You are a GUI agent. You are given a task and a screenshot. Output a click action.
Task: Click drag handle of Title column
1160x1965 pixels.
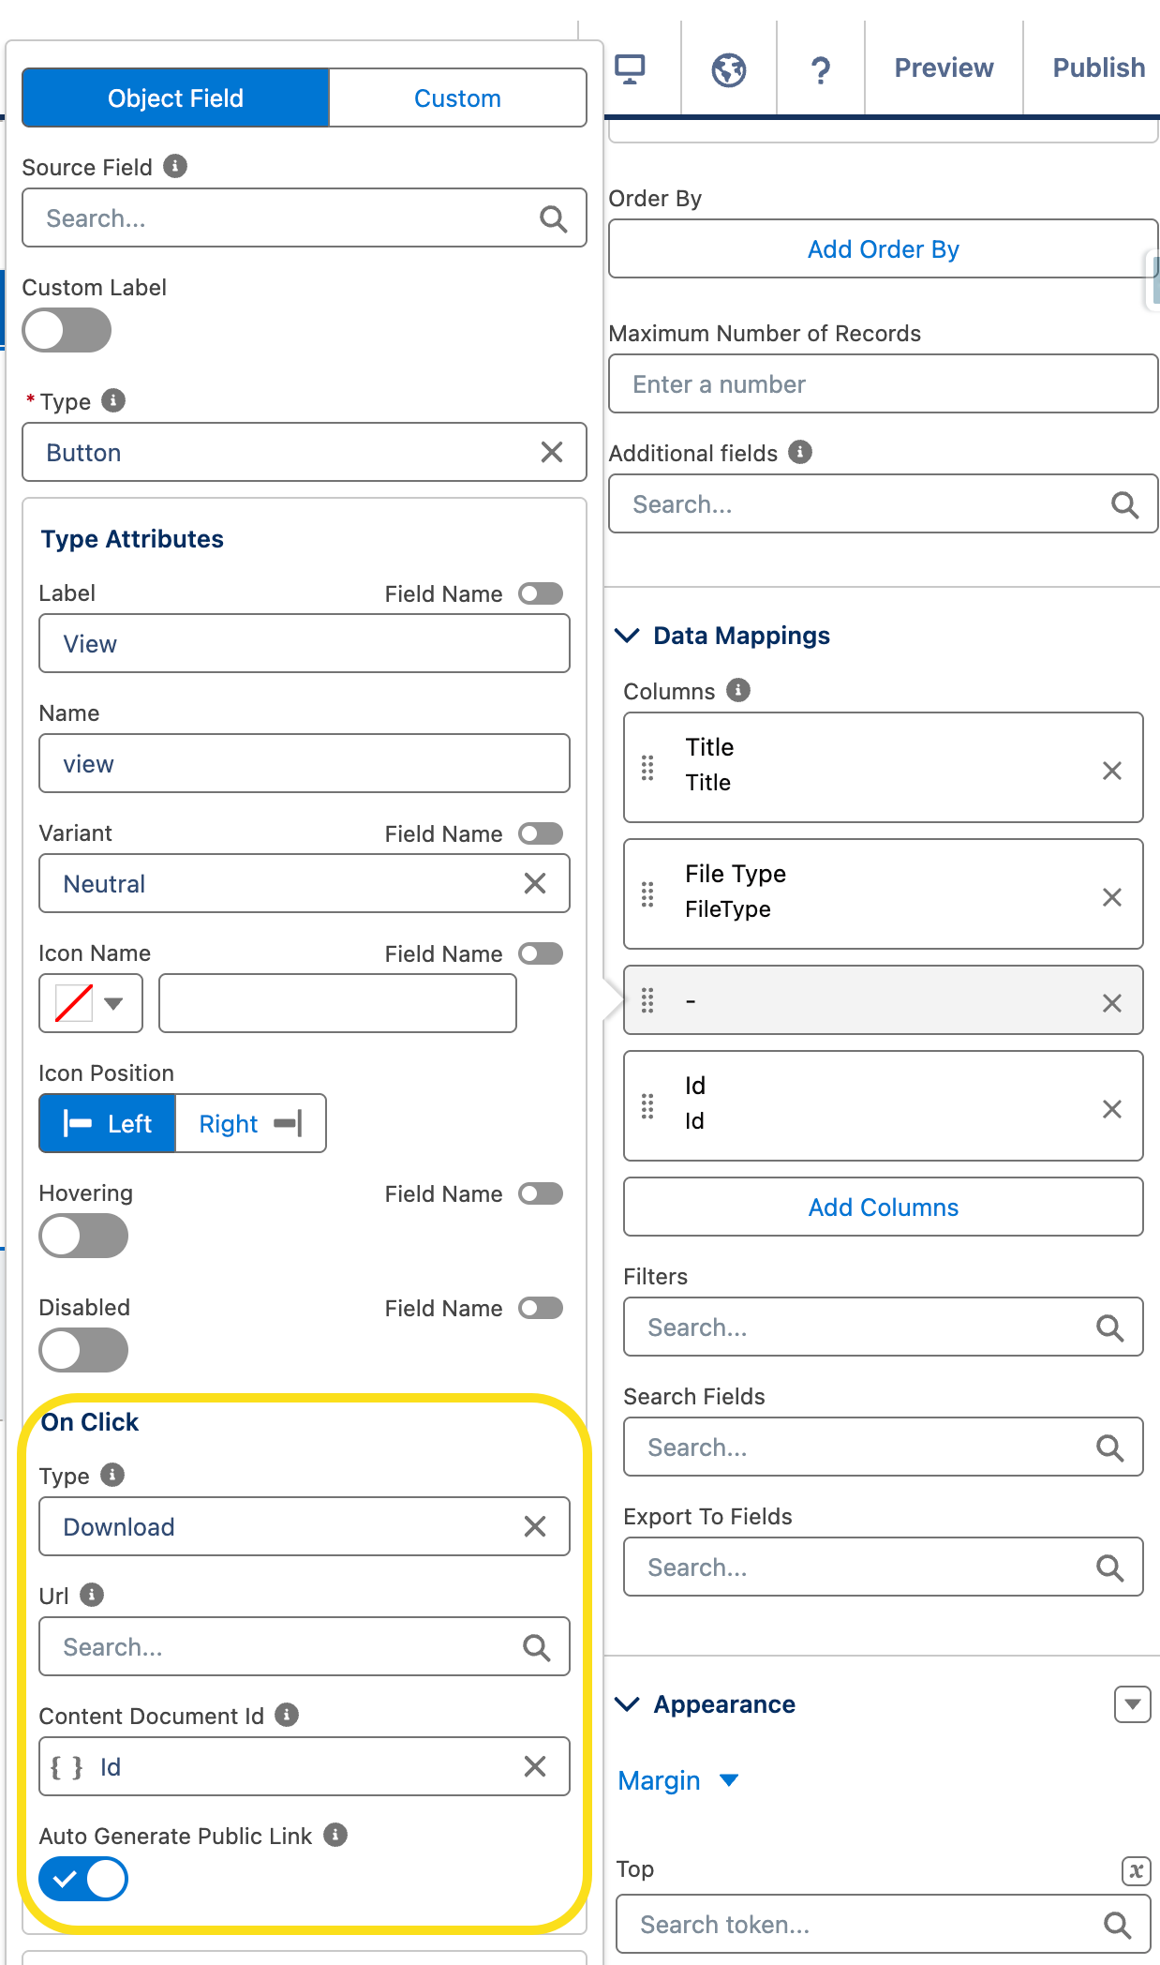tap(647, 768)
